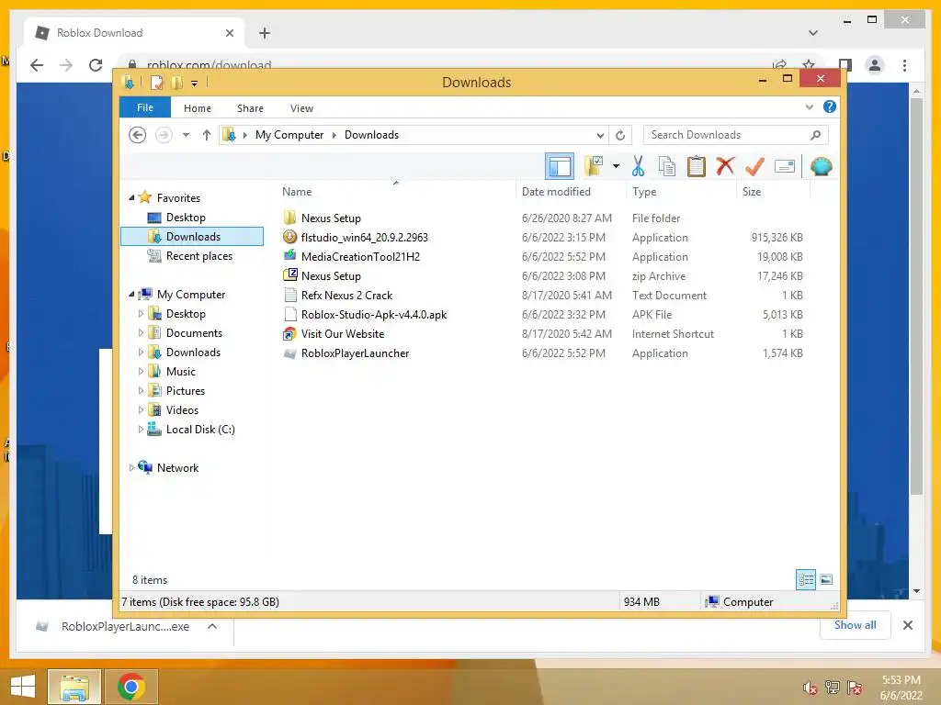The height and width of the screenshot is (705, 941).
Task: Select flstudio_win64_20.9.2.2963 application file
Action: pos(364,238)
